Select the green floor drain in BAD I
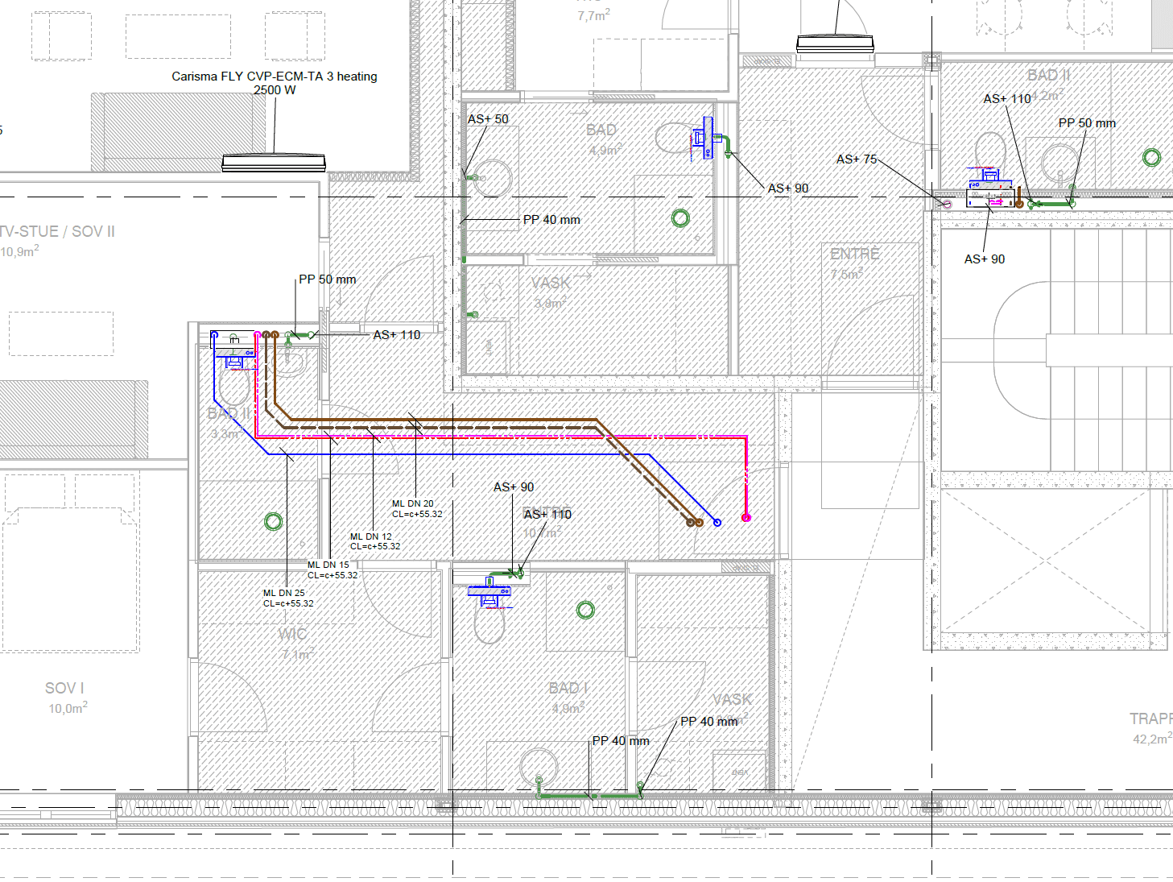Screen dimensions: 1173x882 point(586,610)
